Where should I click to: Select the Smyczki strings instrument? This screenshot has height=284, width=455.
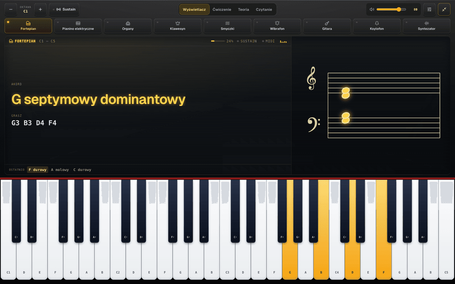click(x=227, y=26)
